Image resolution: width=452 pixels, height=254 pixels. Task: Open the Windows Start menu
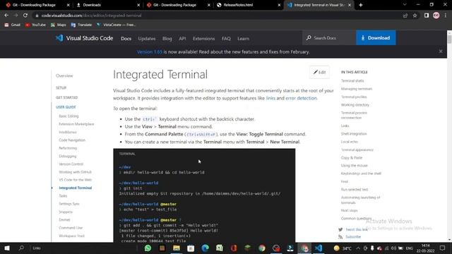click(7, 248)
